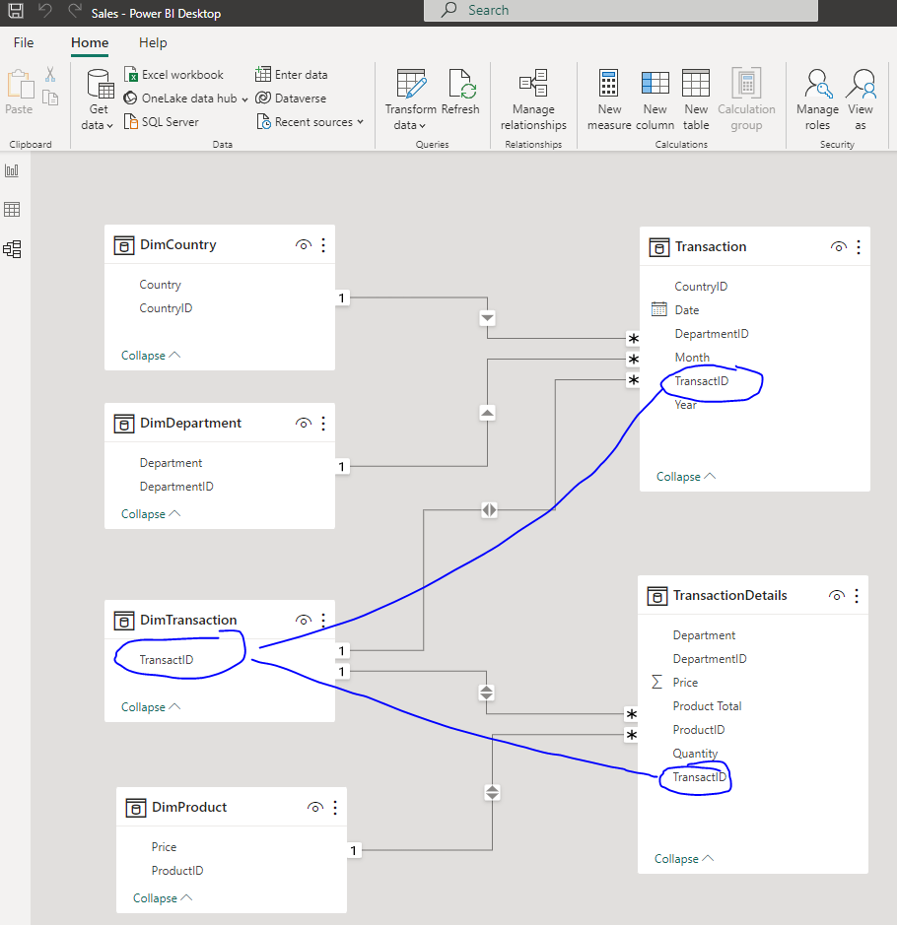This screenshot has height=925, width=897.
Task: Open TransactionDetails table more options
Action: pyautogui.click(x=857, y=596)
